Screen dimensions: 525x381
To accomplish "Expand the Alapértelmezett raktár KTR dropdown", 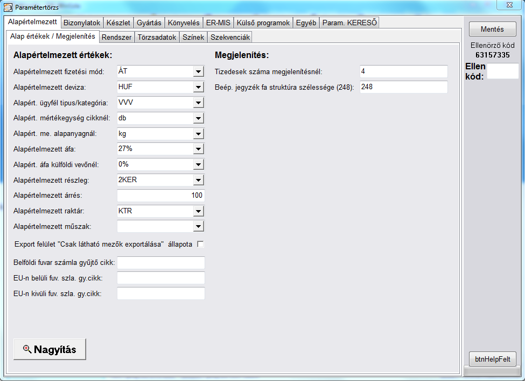I will pyautogui.click(x=199, y=211).
